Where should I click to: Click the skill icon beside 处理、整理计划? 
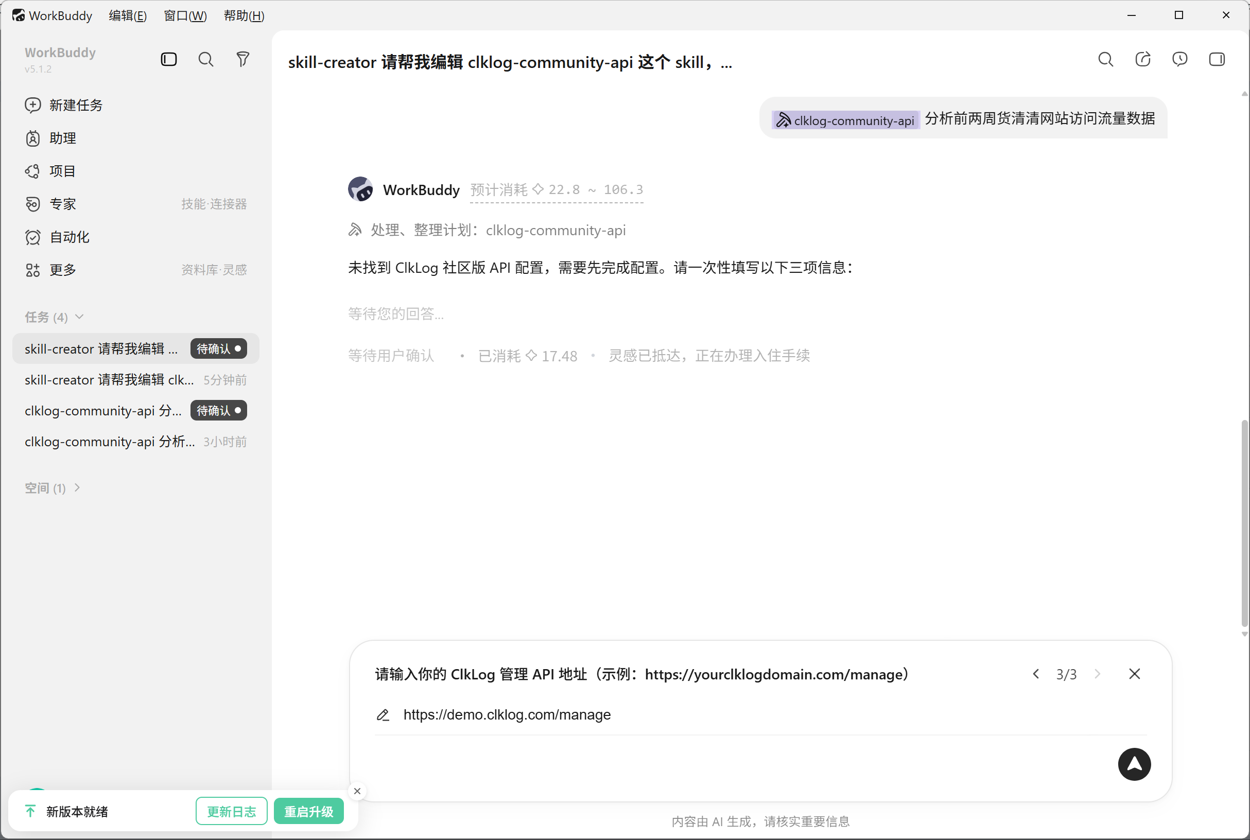coord(355,230)
